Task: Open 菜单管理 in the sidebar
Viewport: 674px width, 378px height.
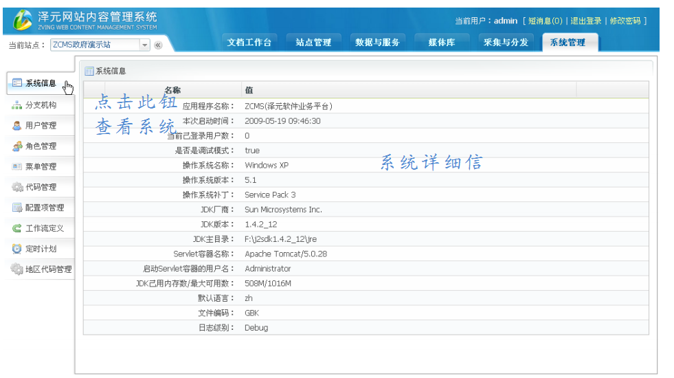Action: (x=41, y=166)
